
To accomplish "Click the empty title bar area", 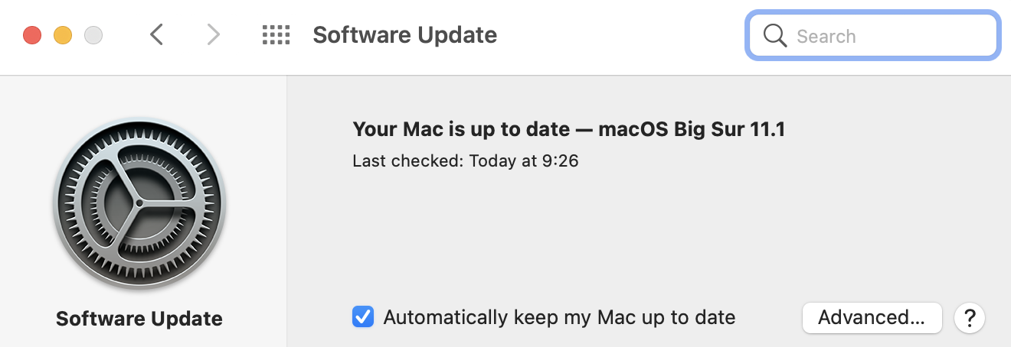I will pyautogui.click(x=620, y=35).
